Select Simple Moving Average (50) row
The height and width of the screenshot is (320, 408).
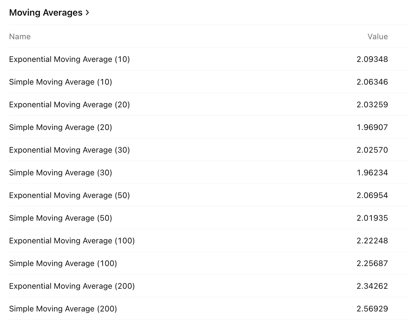[x=209, y=218]
